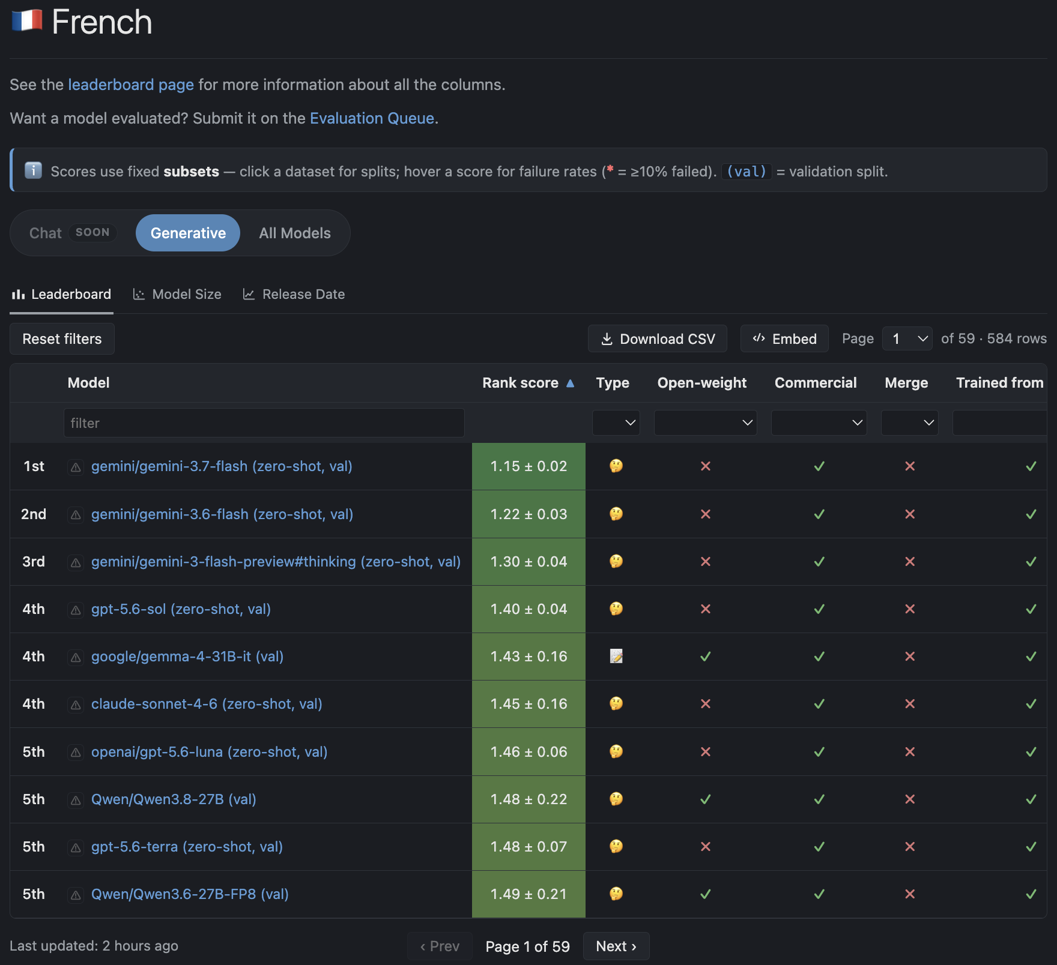
Task: Open the Open-weight filter dropdown
Action: (706, 422)
